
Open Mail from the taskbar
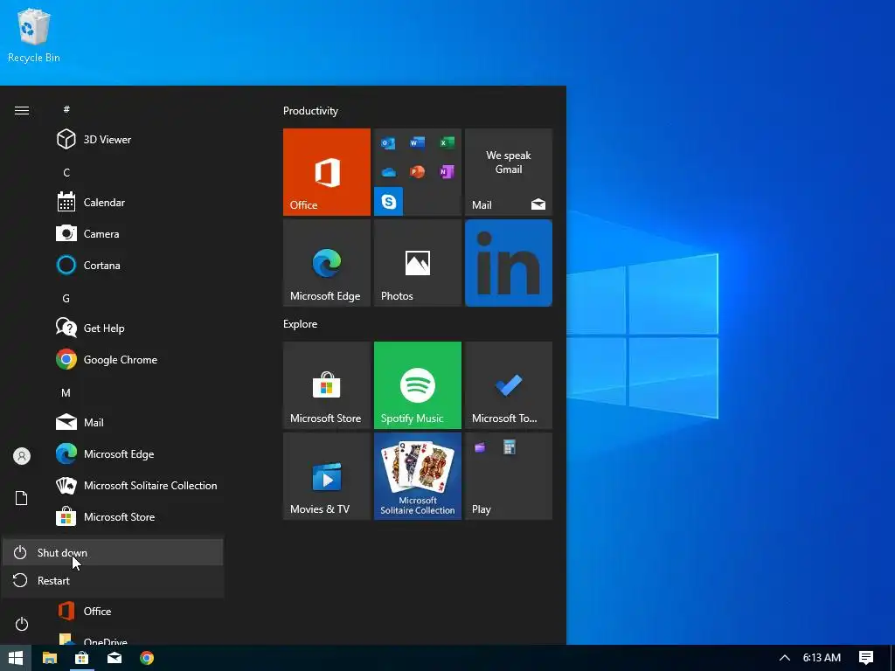coord(114,658)
